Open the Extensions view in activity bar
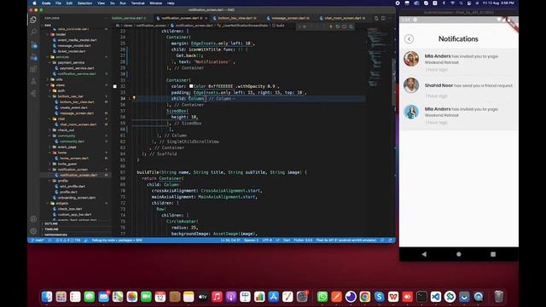 [33, 69]
